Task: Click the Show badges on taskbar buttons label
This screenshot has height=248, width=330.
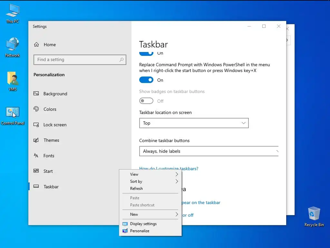Action: tap(172, 91)
